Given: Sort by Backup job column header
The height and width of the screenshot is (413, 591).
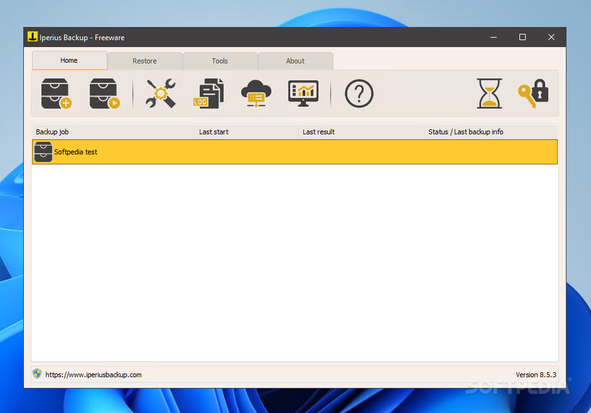Looking at the screenshot, I should [114, 132].
